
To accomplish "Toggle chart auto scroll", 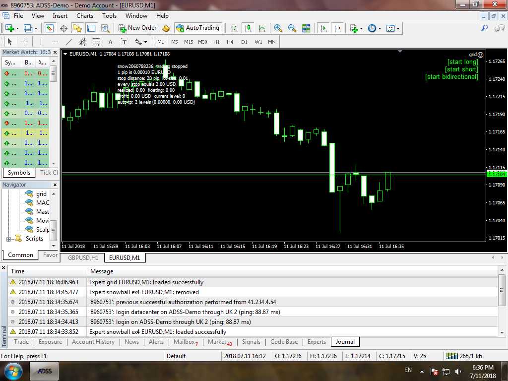I will (x=323, y=28).
